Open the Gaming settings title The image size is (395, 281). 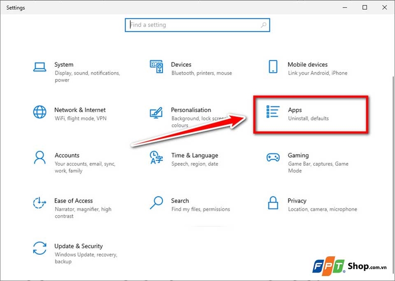tap(298, 155)
